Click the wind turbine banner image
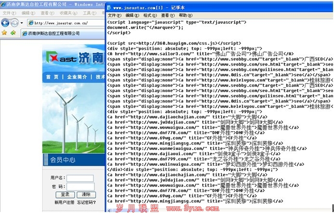 click(74, 118)
